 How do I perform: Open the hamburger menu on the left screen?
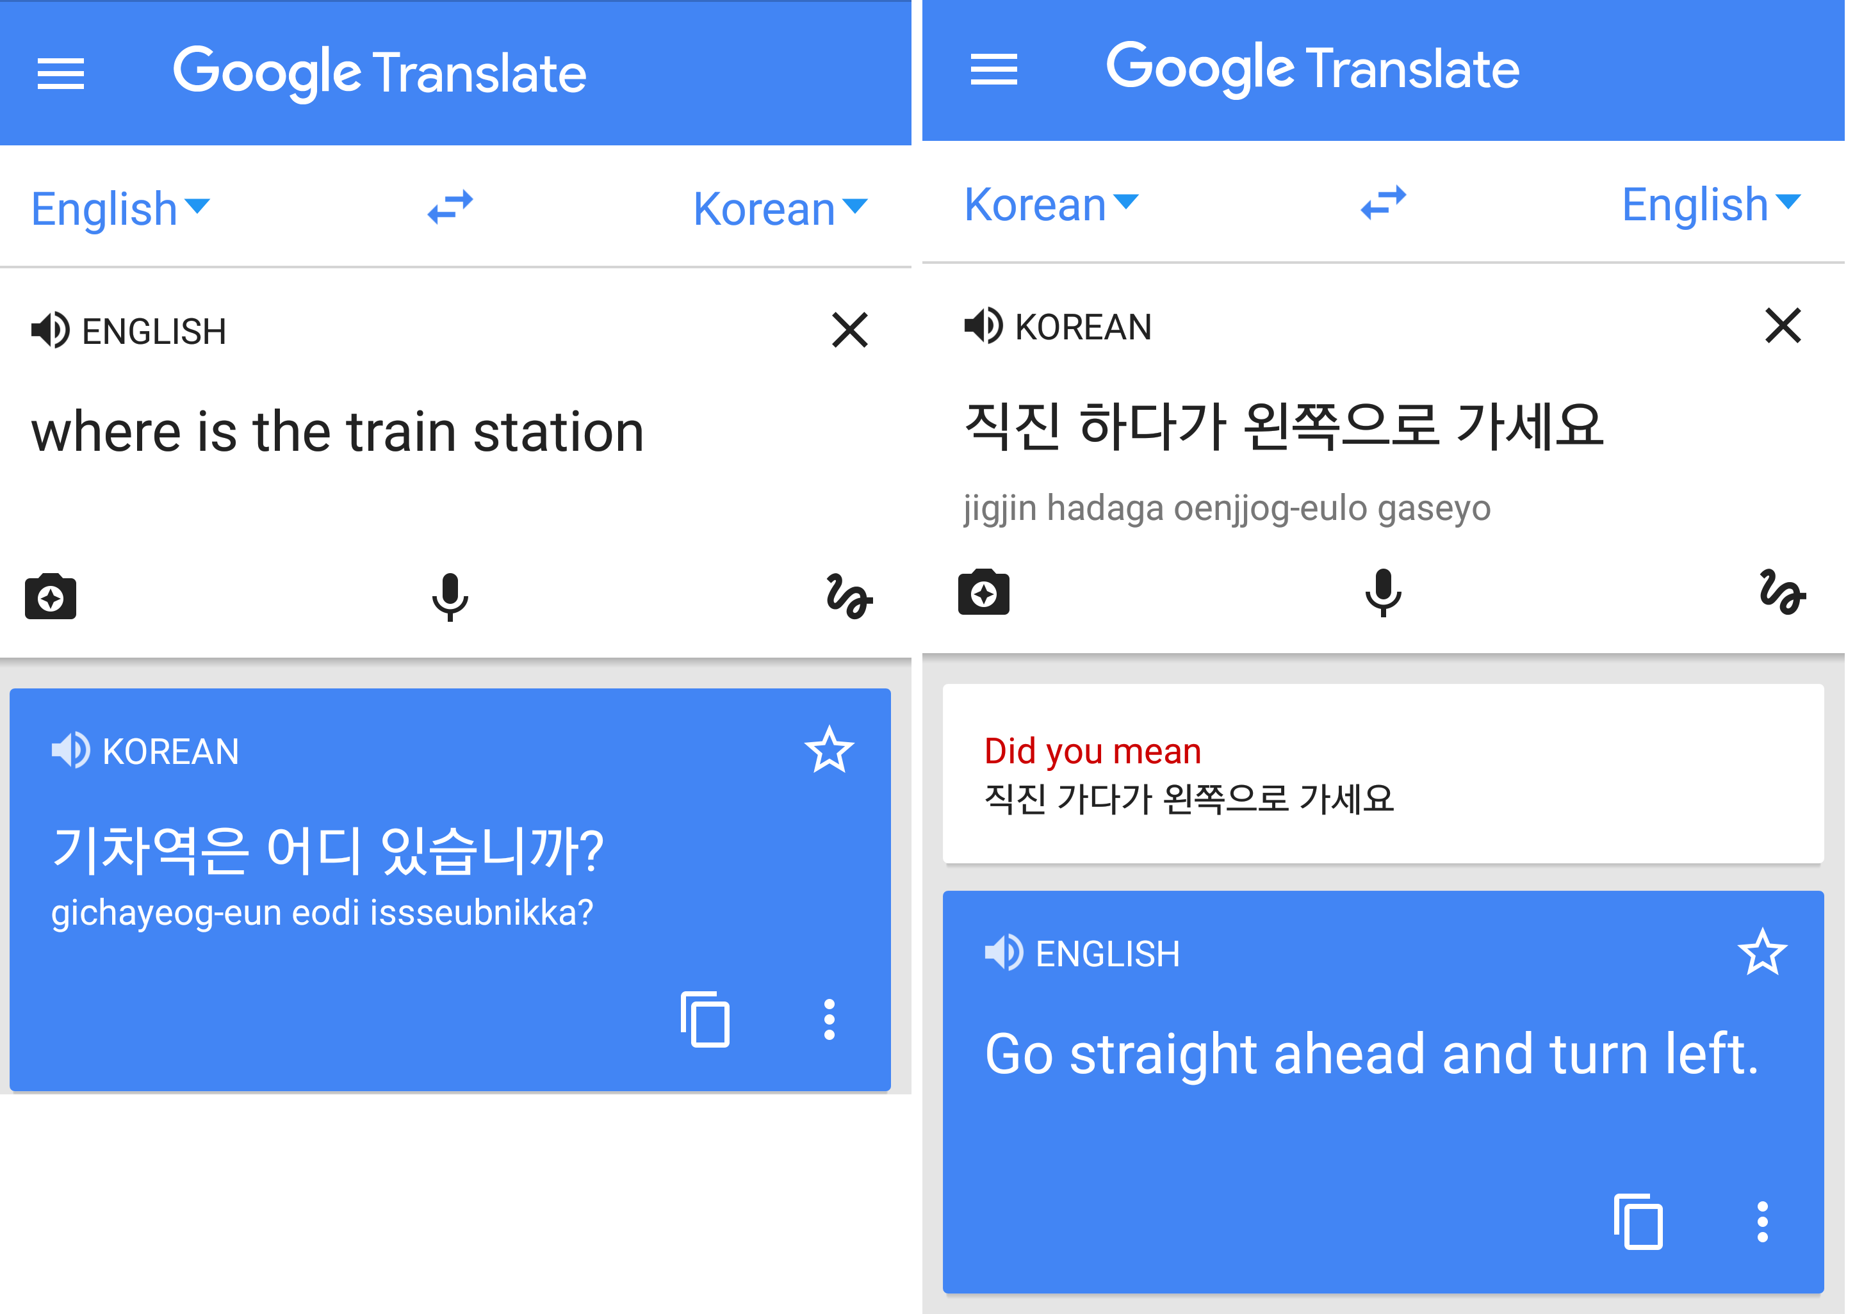pyautogui.click(x=61, y=74)
